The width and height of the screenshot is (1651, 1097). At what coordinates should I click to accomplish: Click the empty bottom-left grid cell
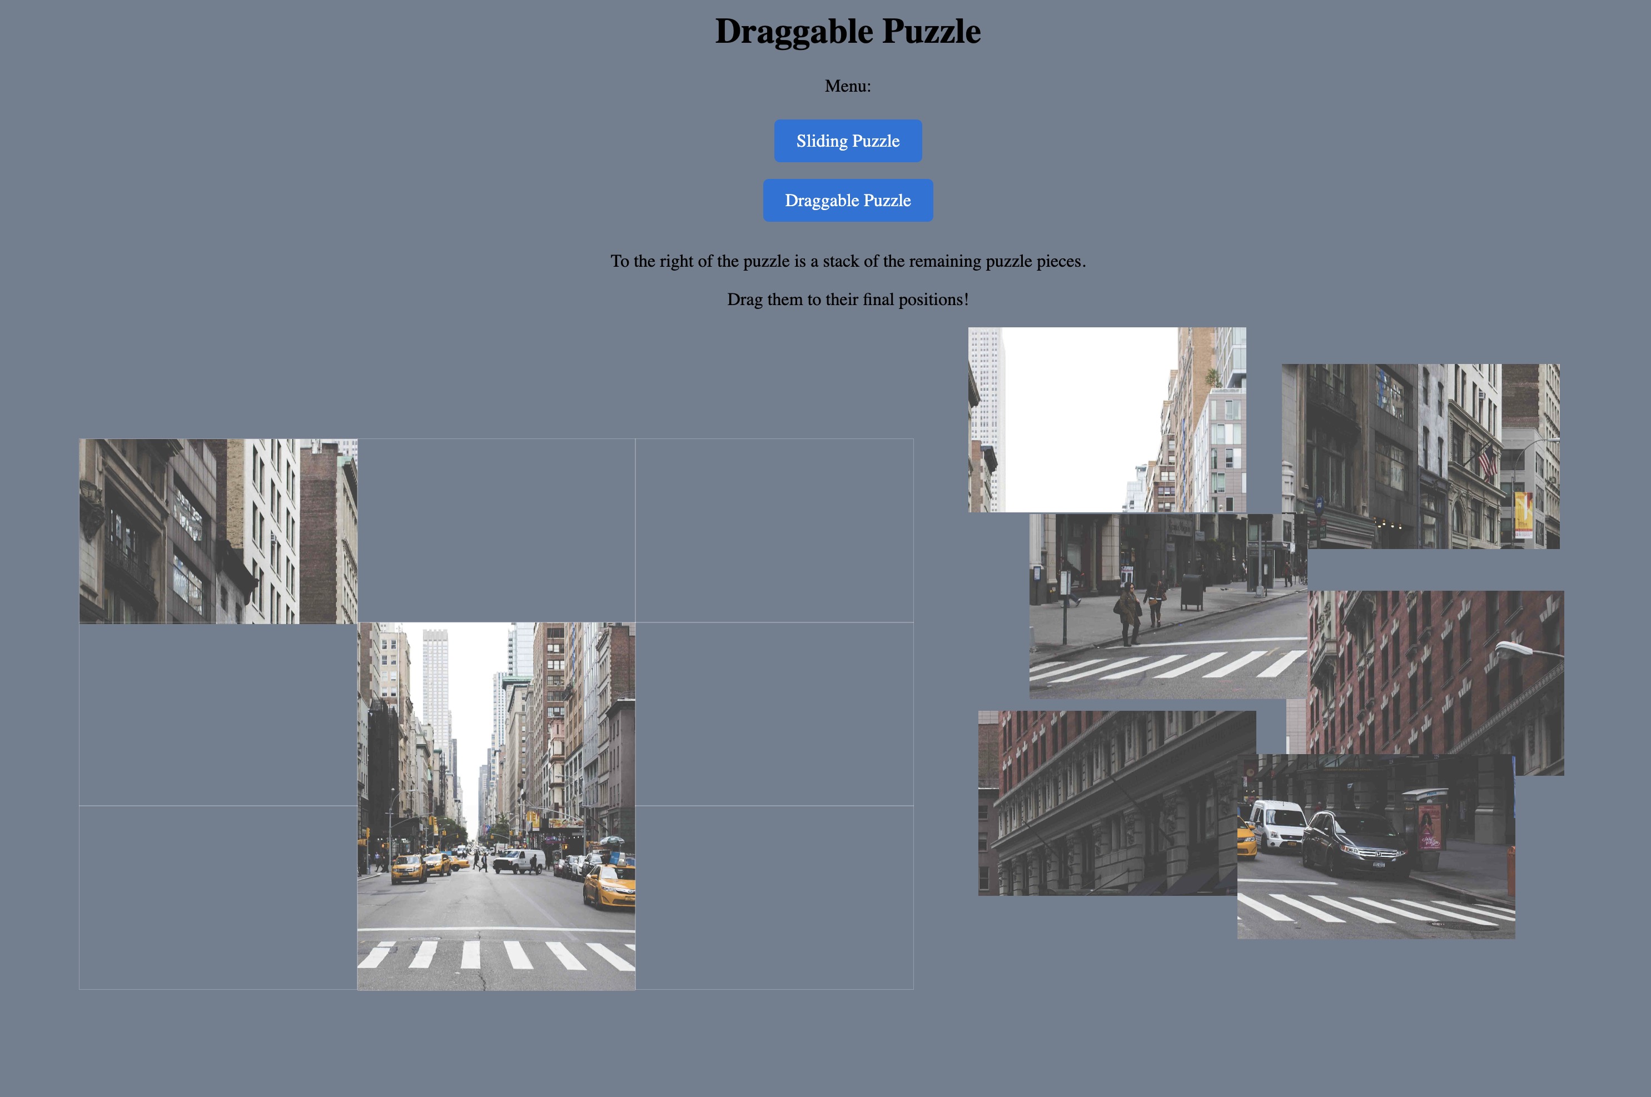tap(218, 897)
